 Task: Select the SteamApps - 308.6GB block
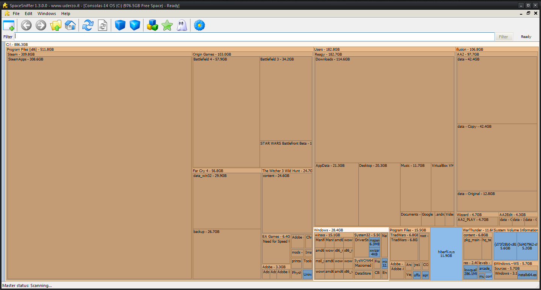click(x=100, y=168)
